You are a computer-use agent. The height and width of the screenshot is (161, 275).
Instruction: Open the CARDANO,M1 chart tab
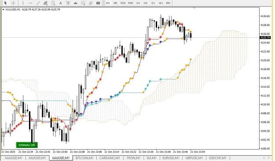pyautogui.click(x=110, y=158)
